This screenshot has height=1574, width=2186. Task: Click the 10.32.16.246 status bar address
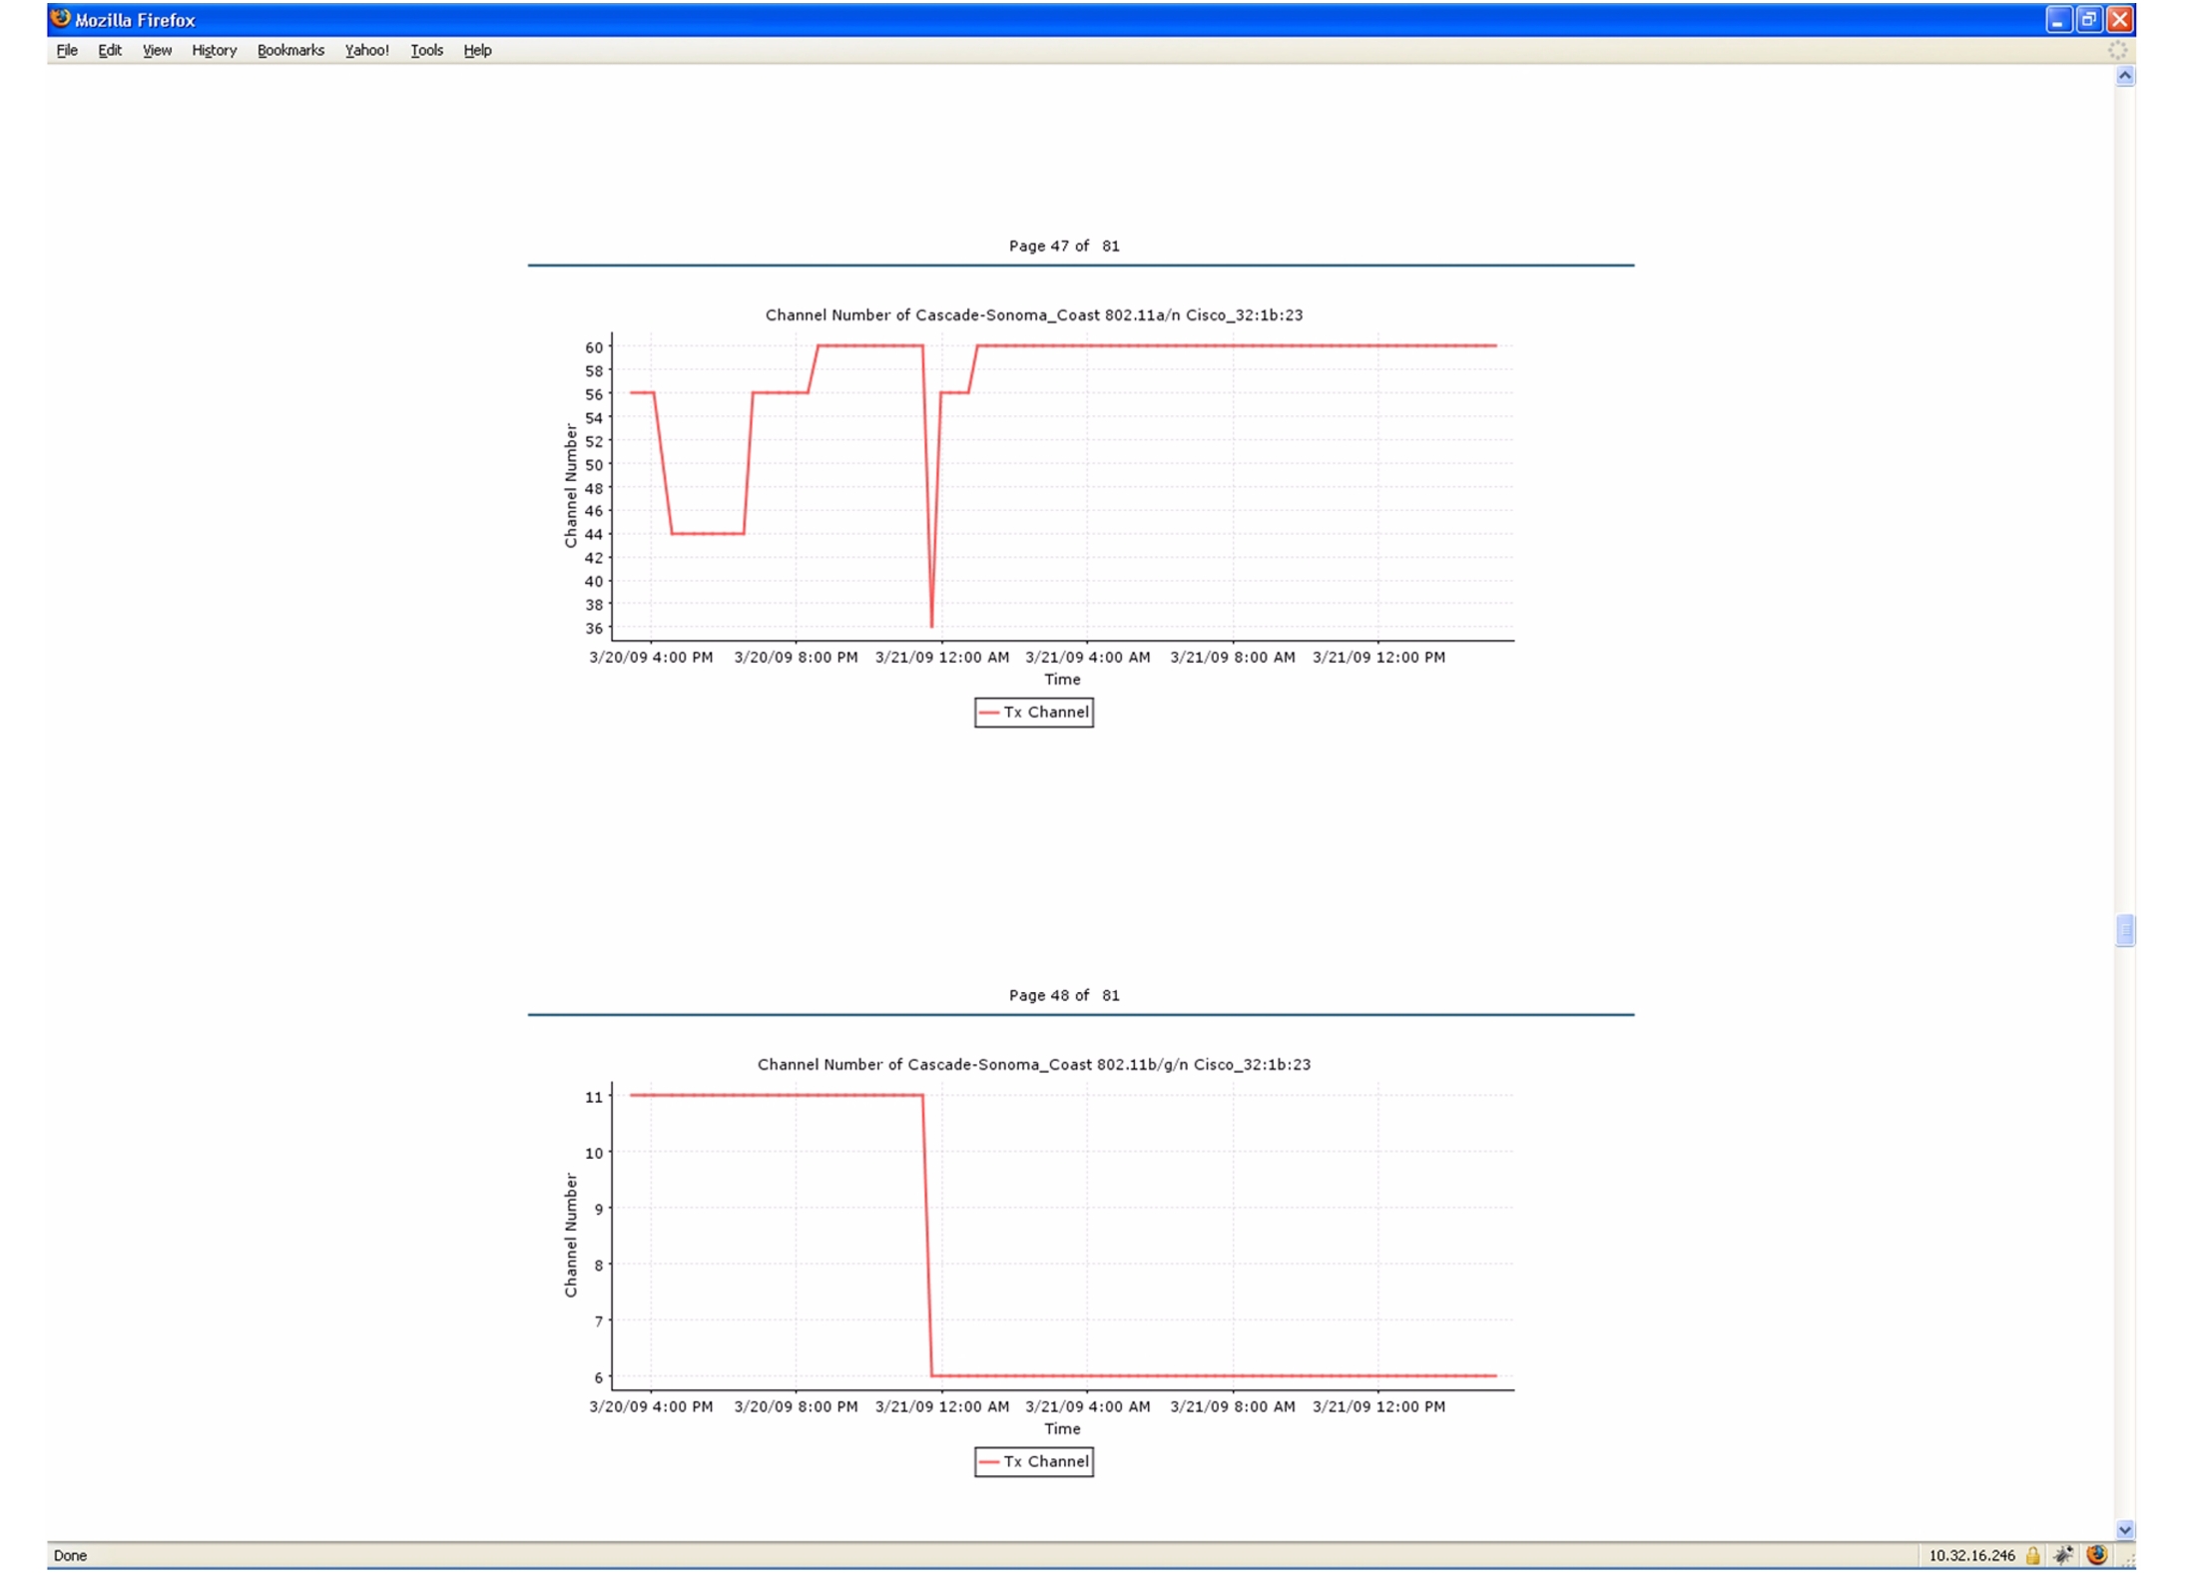(1971, 1555)
